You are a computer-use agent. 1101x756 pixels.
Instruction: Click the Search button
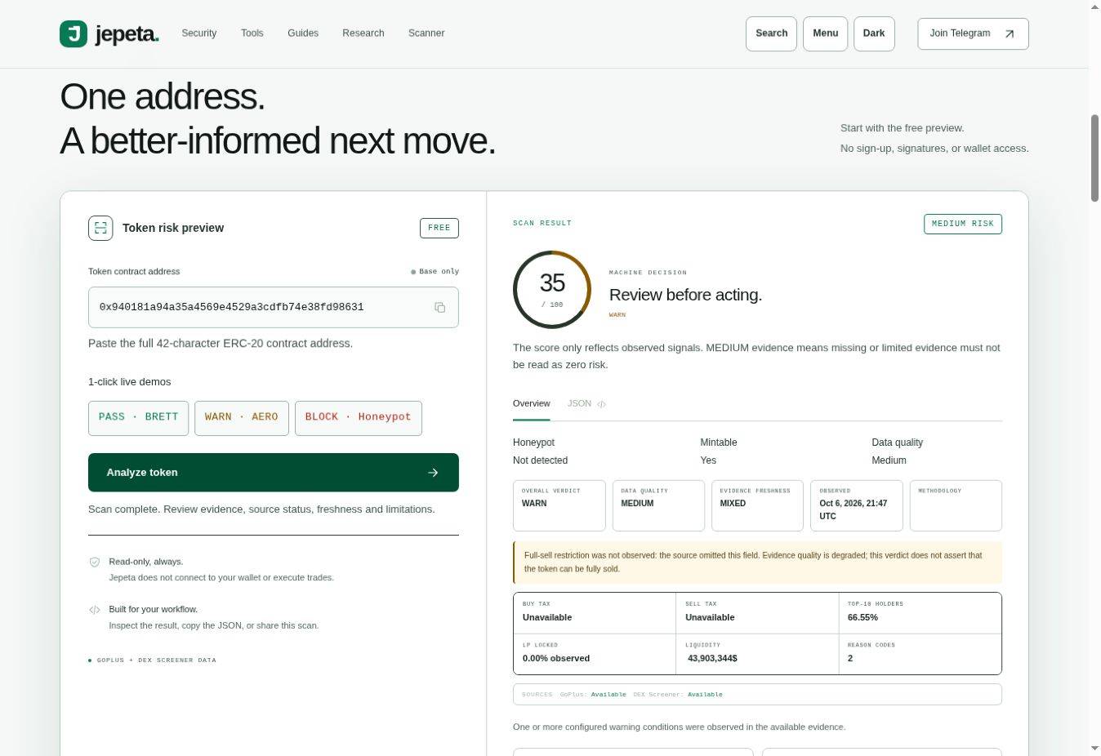[771, 33]
